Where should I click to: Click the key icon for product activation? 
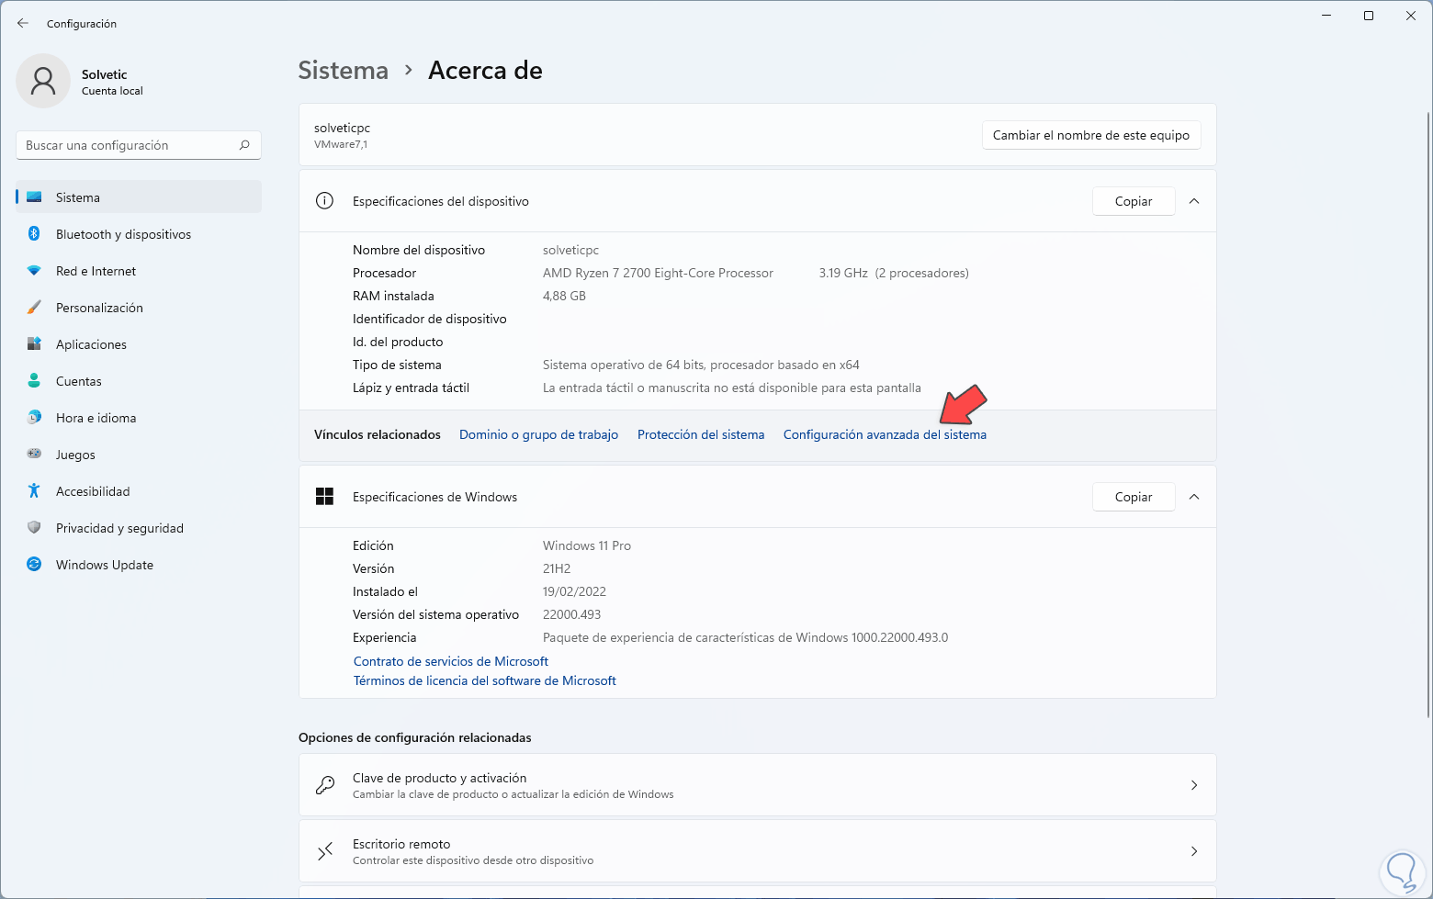click(x=324, y=785)
